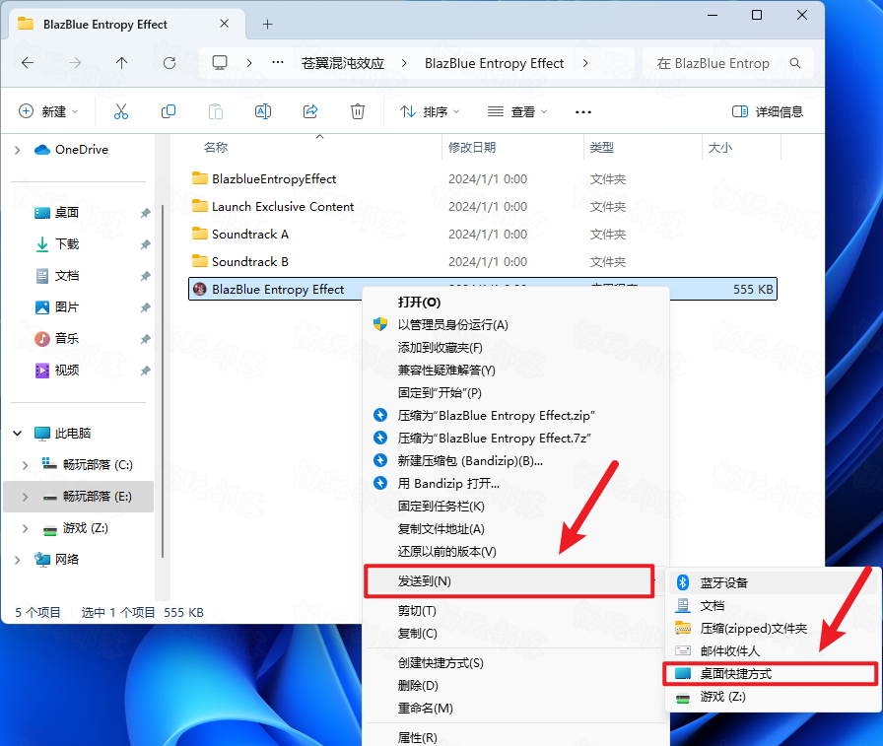Click 属性(R) at menu bottom
Screen dimensions: 883x746
click(417, 737)
